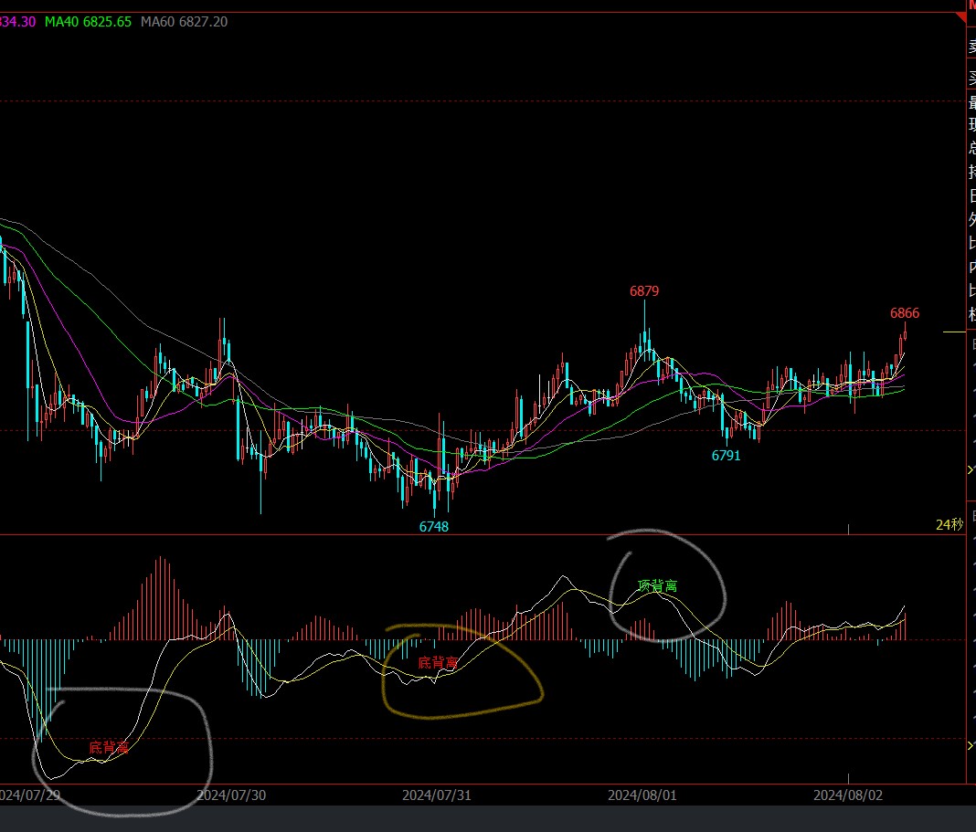Image resolution: width=976 pixels, height=832 pixels.
Task: Click the 24秒 countdown timer text
Action: pyautogui.click(x=949, y=524)
